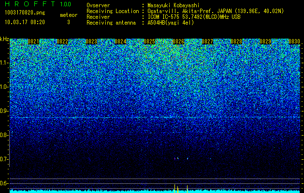Select the Ogata-vill. Akita-Pref. JAPAN location text
Image resolution: width=304 pixels, height=193 pixels.
[215, 11]
